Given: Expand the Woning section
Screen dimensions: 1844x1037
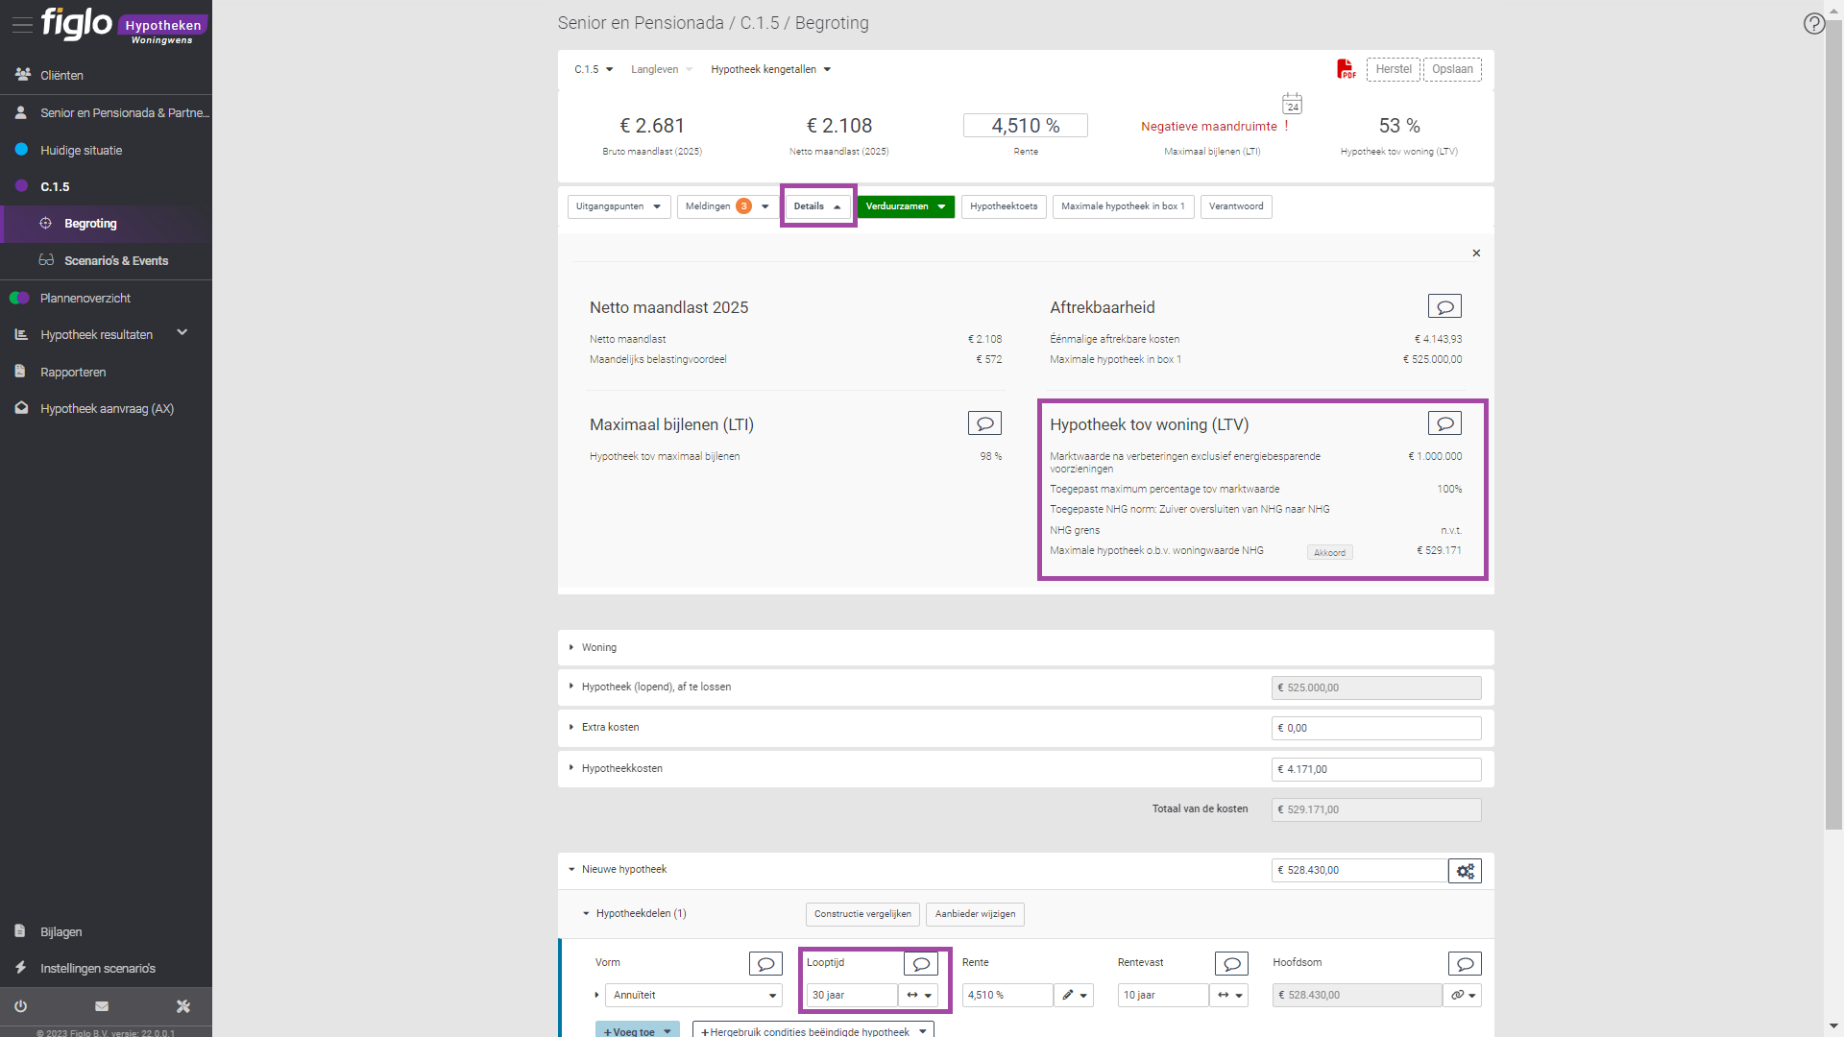Looking at the screenshot, I should 1026,648.
